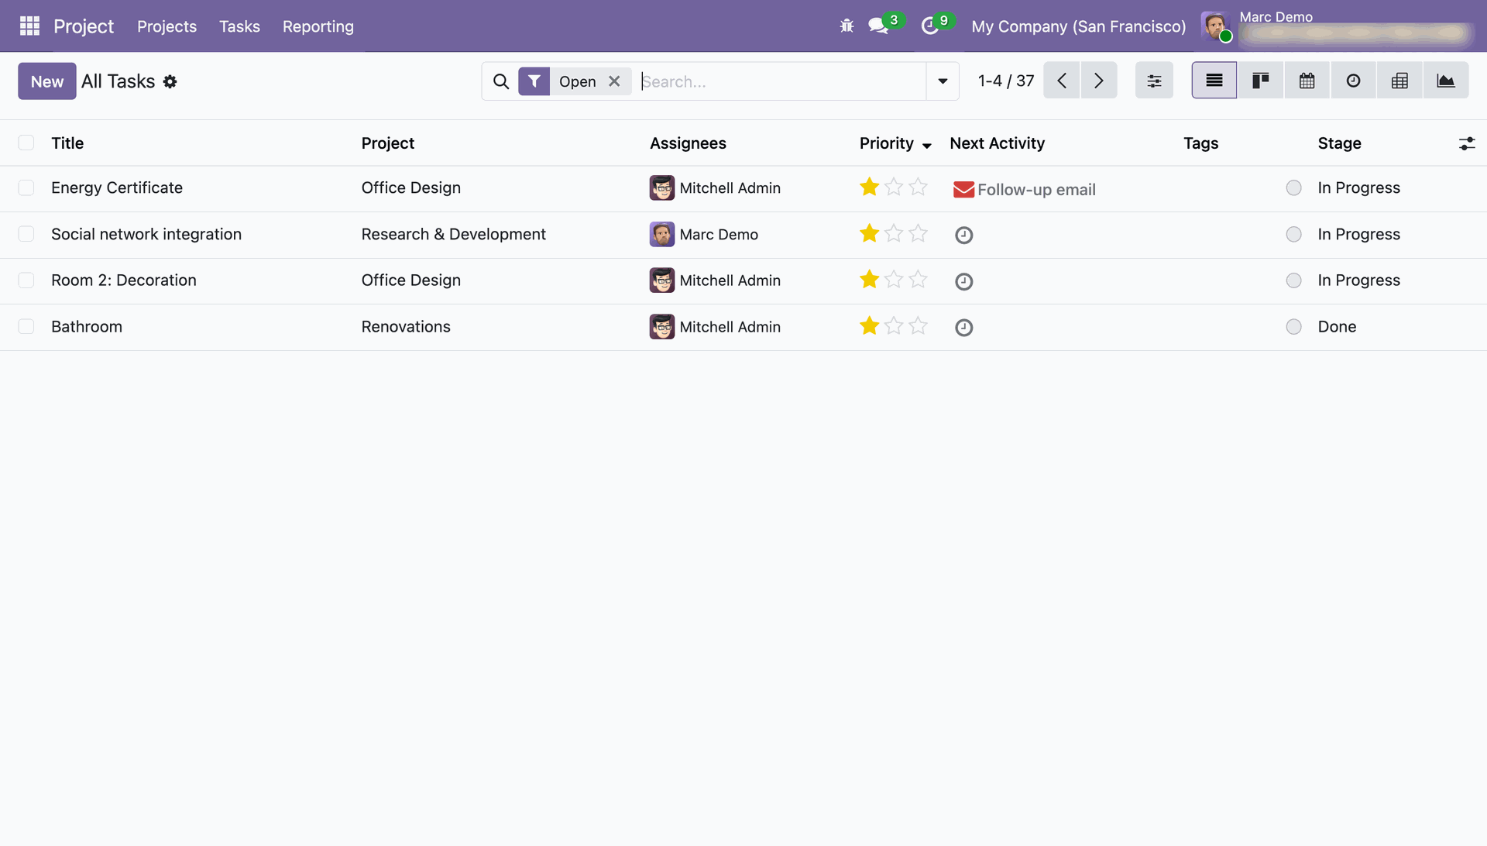Image resolution: width=1487 pixels, height=846 pixels.
Task: Toggle the select-all header checkbox
Action: point(26,143)
